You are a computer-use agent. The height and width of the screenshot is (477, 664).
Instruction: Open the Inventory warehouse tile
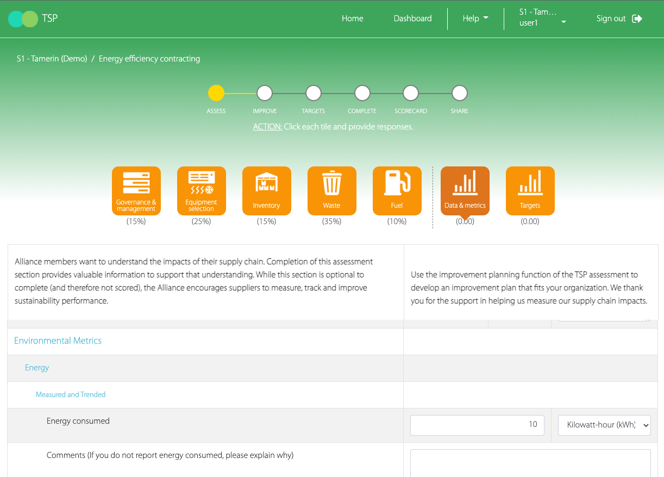point(266,190)
